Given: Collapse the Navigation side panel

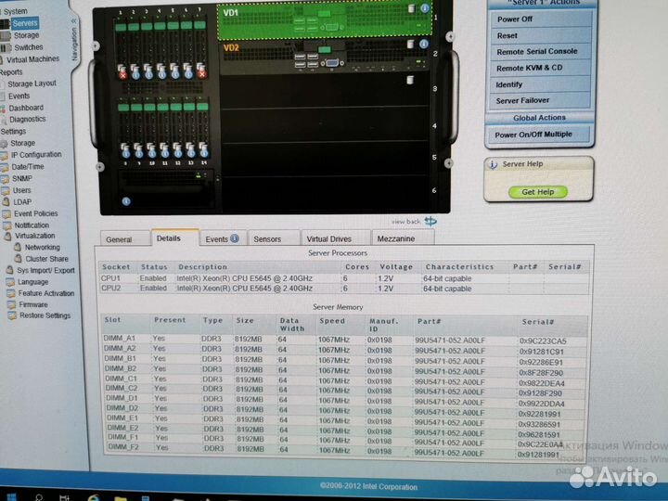Looking at the screenshot, I should coord(74,20).
